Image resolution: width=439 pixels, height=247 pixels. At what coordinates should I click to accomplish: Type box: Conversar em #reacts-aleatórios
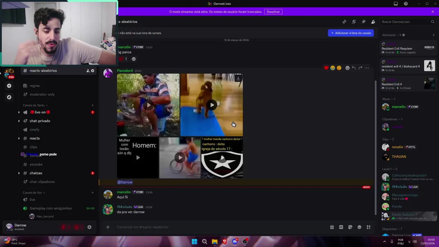(219, 227)
